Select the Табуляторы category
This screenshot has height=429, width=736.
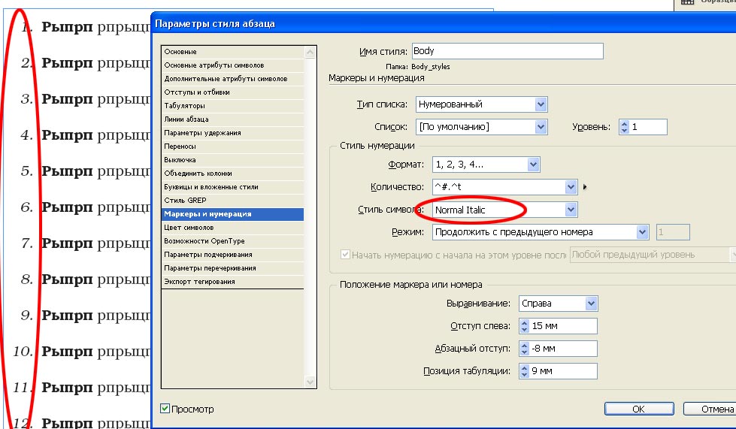pyautogui.click(x=233, y=106)
